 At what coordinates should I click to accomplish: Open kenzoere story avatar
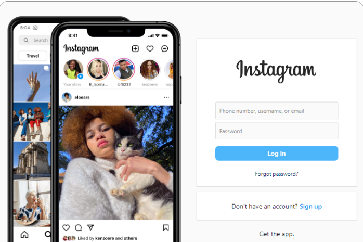(x=150, y=69)
